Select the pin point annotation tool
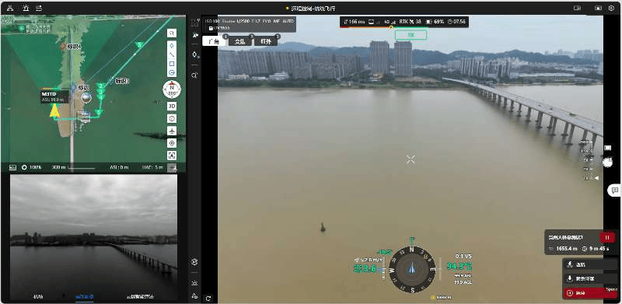The image size is (622, 304). (x=172, y=45)
